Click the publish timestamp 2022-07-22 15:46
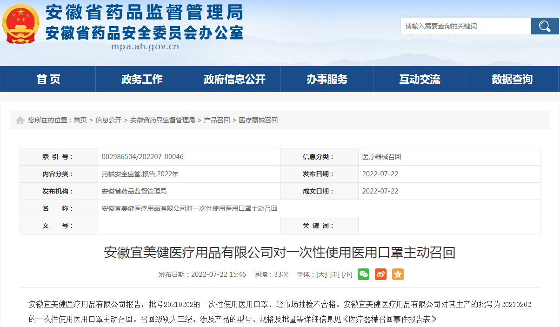Image resolution: width=560 pixels, height=327 pixels. pos(219,274)
